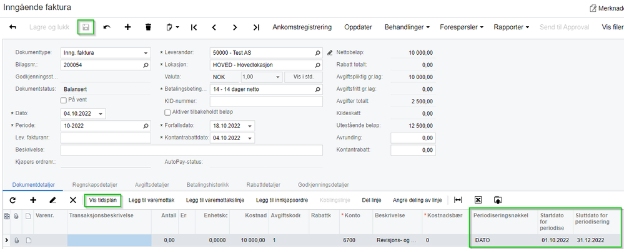
Task: Click the Vis tidsplan button
Action: coord(102,200)
